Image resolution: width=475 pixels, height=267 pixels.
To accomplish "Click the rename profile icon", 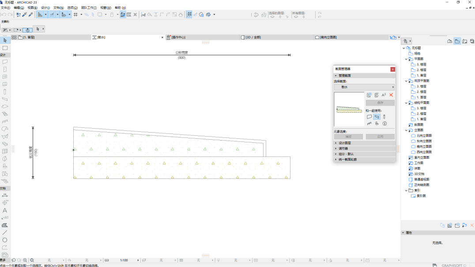I will (x=384, y=95).
